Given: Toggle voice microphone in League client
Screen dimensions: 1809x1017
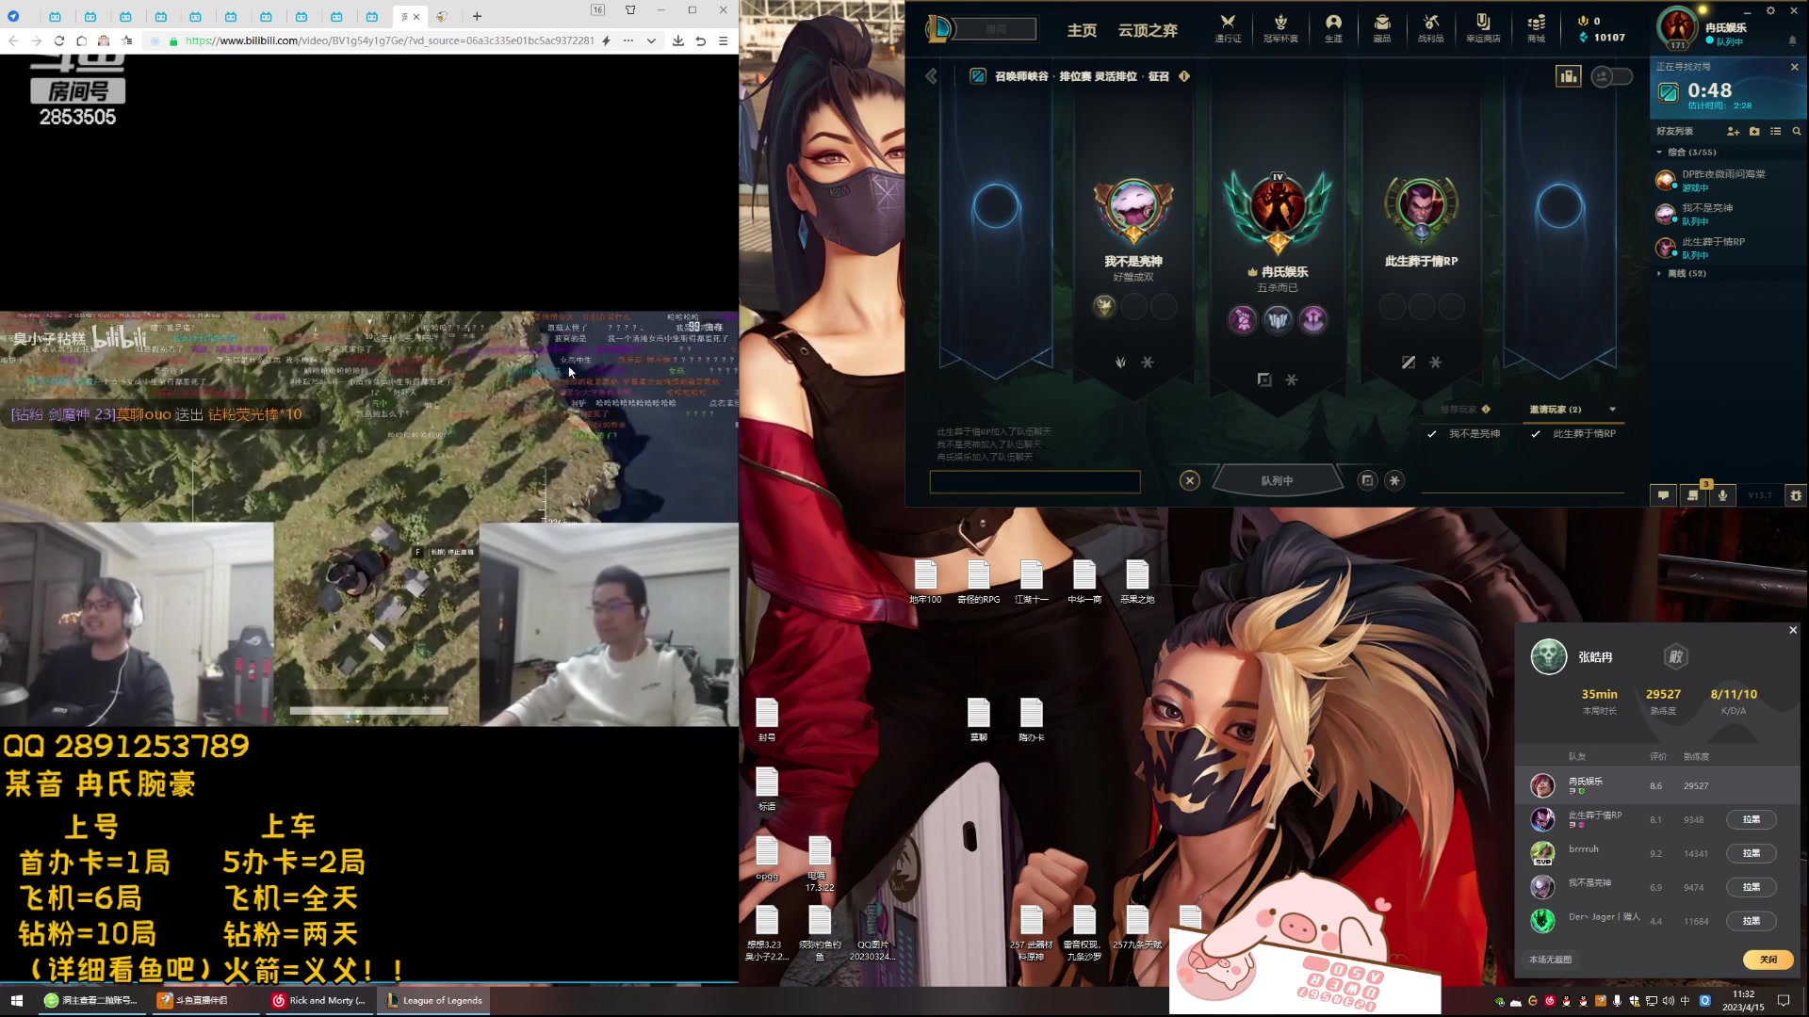Looking at the screenshot, I should point(1723,495).
